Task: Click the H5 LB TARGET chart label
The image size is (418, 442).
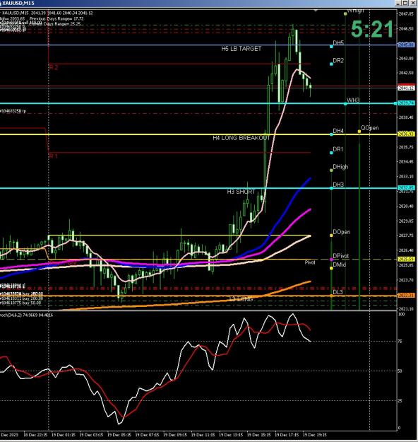Action: 241,49
